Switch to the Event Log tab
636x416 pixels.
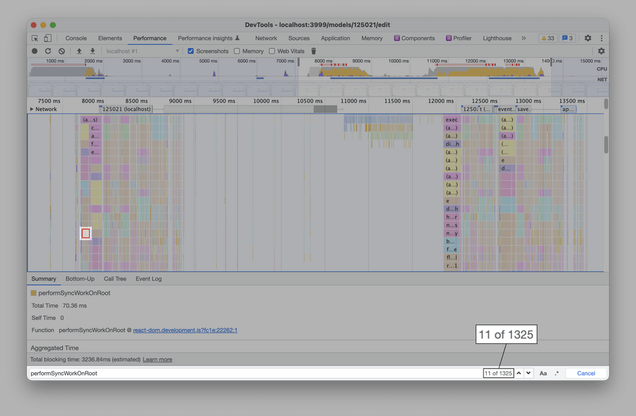click(x=148, y=279)
